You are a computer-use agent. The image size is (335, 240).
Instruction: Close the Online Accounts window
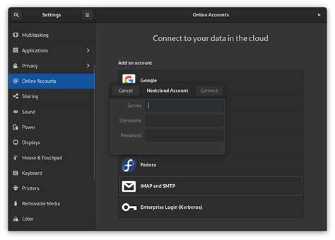click(319, 15)
